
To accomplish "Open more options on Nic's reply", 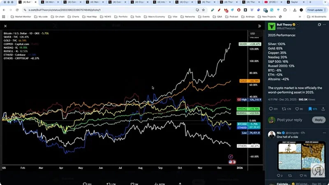I will coord(325,133).
